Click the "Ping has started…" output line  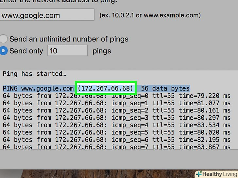(34, 74)
